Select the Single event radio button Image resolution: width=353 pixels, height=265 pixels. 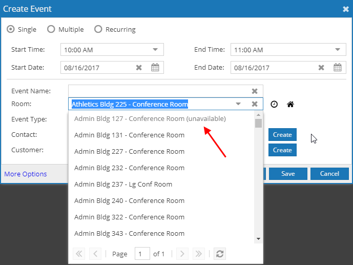[11, 29]
